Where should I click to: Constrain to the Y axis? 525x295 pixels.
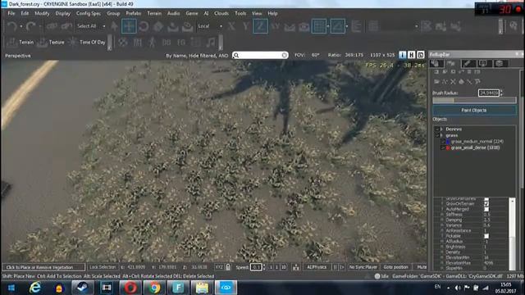pyautogui.click(x=246, y=26)
